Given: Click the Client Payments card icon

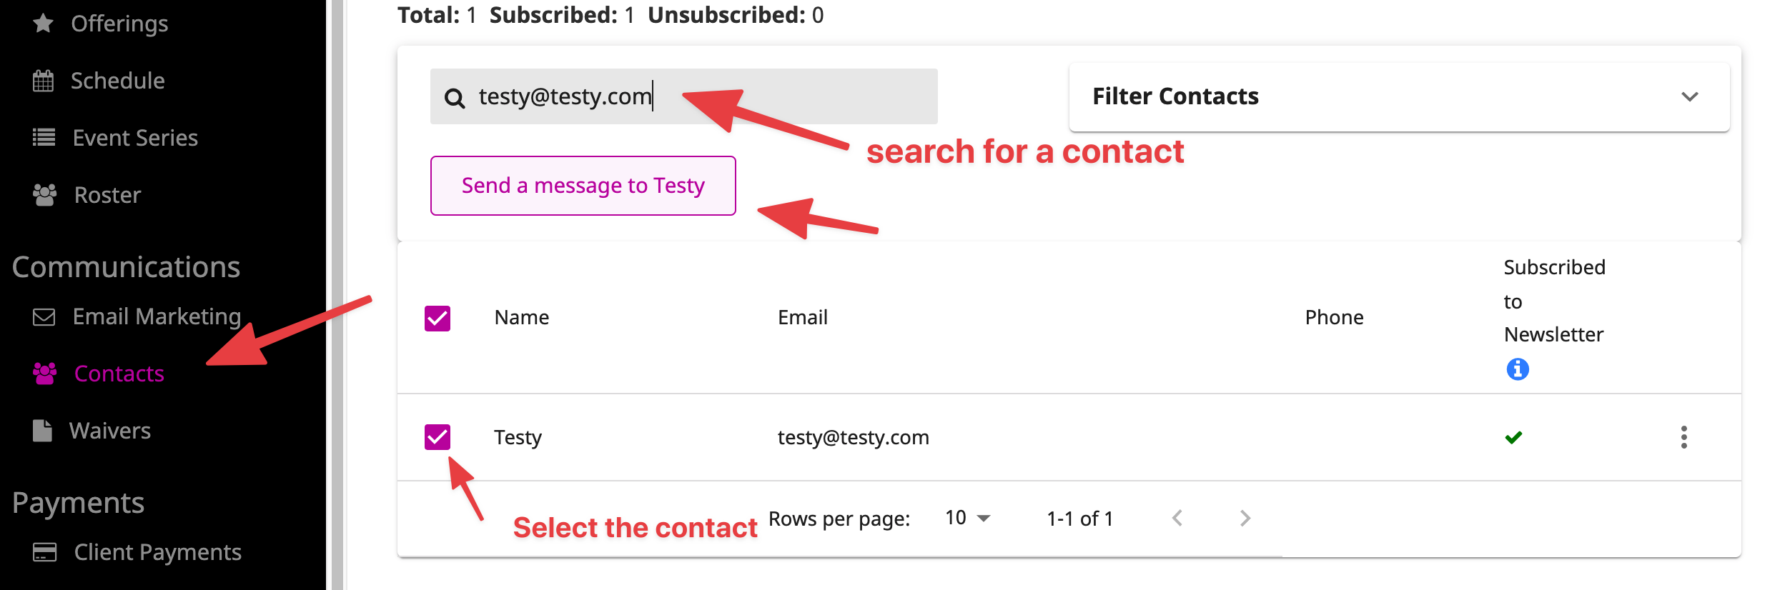Looking at the screenshot, I should point(44,552).
